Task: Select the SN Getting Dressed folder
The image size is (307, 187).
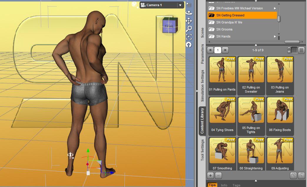Action: 242,15
